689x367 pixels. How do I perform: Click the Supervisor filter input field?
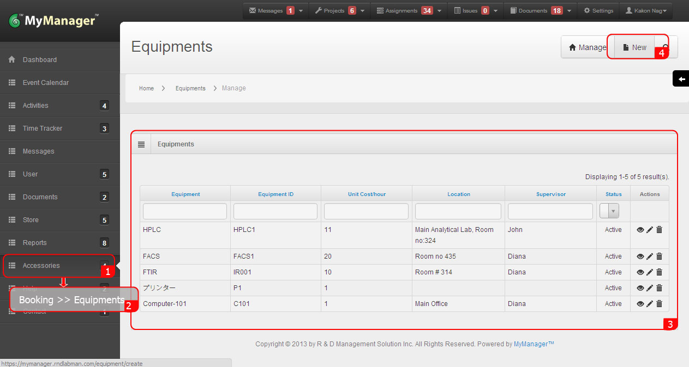coord(550,211)
